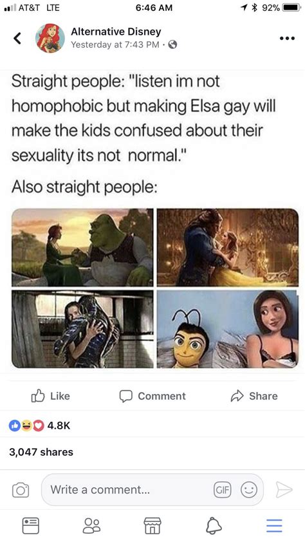Switch to the Friends tab
The height and width of the screenshot is (542, 305).
pos(91,526)
